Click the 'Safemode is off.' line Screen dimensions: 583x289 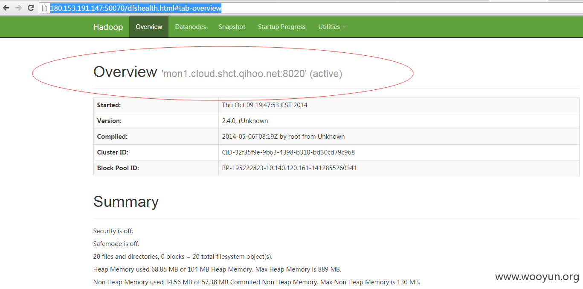(116, 244)
